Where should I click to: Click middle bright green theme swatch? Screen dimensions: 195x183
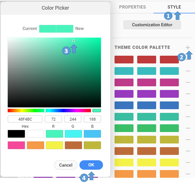point(147,128)
